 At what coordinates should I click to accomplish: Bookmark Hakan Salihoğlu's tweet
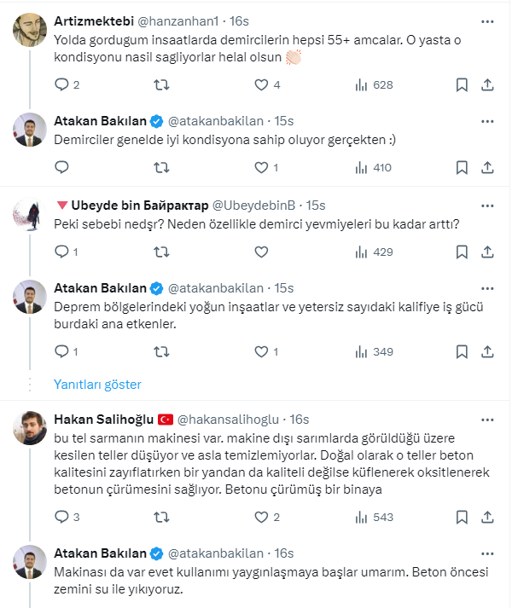(x=462, y=517)
